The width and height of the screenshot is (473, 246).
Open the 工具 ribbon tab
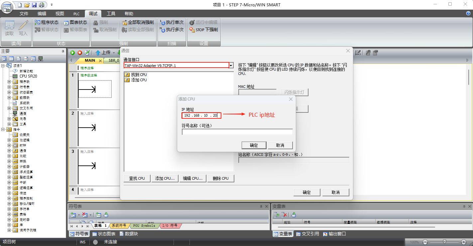tap(111, 14)
